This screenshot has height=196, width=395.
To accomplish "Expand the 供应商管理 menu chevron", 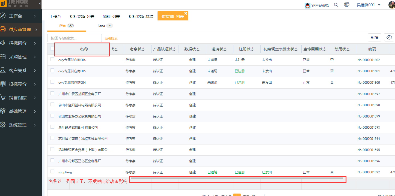I will coord(36,30).
